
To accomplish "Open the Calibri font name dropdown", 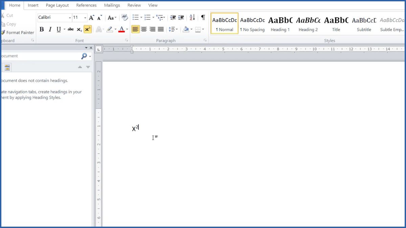I will coord(70,18).
